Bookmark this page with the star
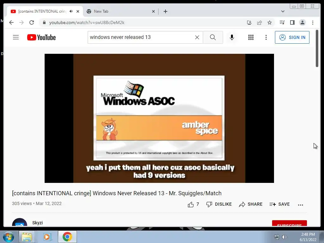The width and height of the screenshot is (324, 243). (x=270, y=22)
